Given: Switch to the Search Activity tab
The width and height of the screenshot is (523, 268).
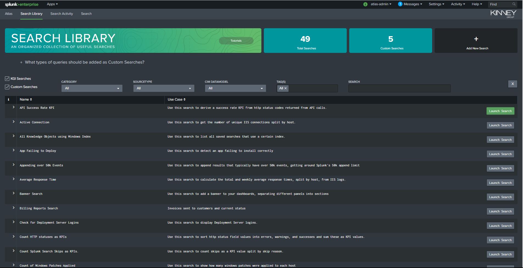Looking at the screenshot, I should click(61, 14).
